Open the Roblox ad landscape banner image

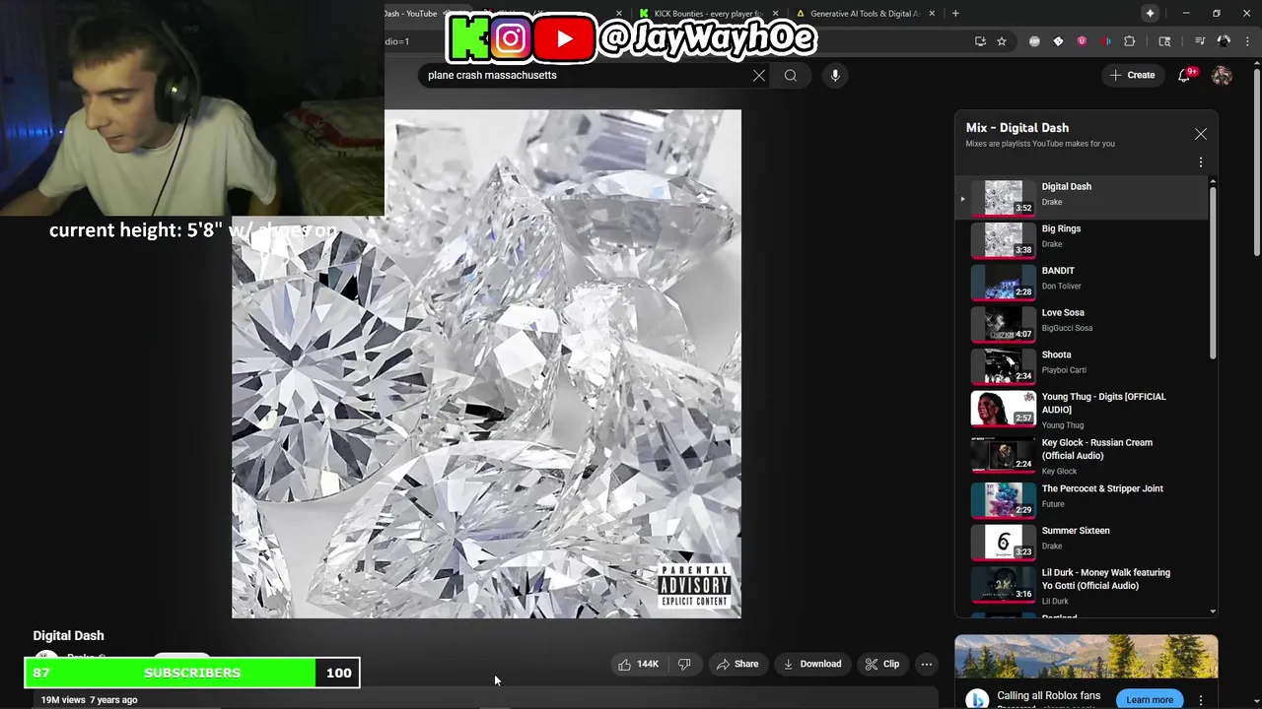1086,656
